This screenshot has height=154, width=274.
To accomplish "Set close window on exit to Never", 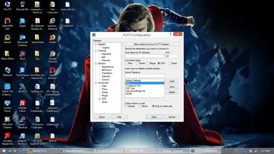I will pyautogui.click(x=143, y=106).
